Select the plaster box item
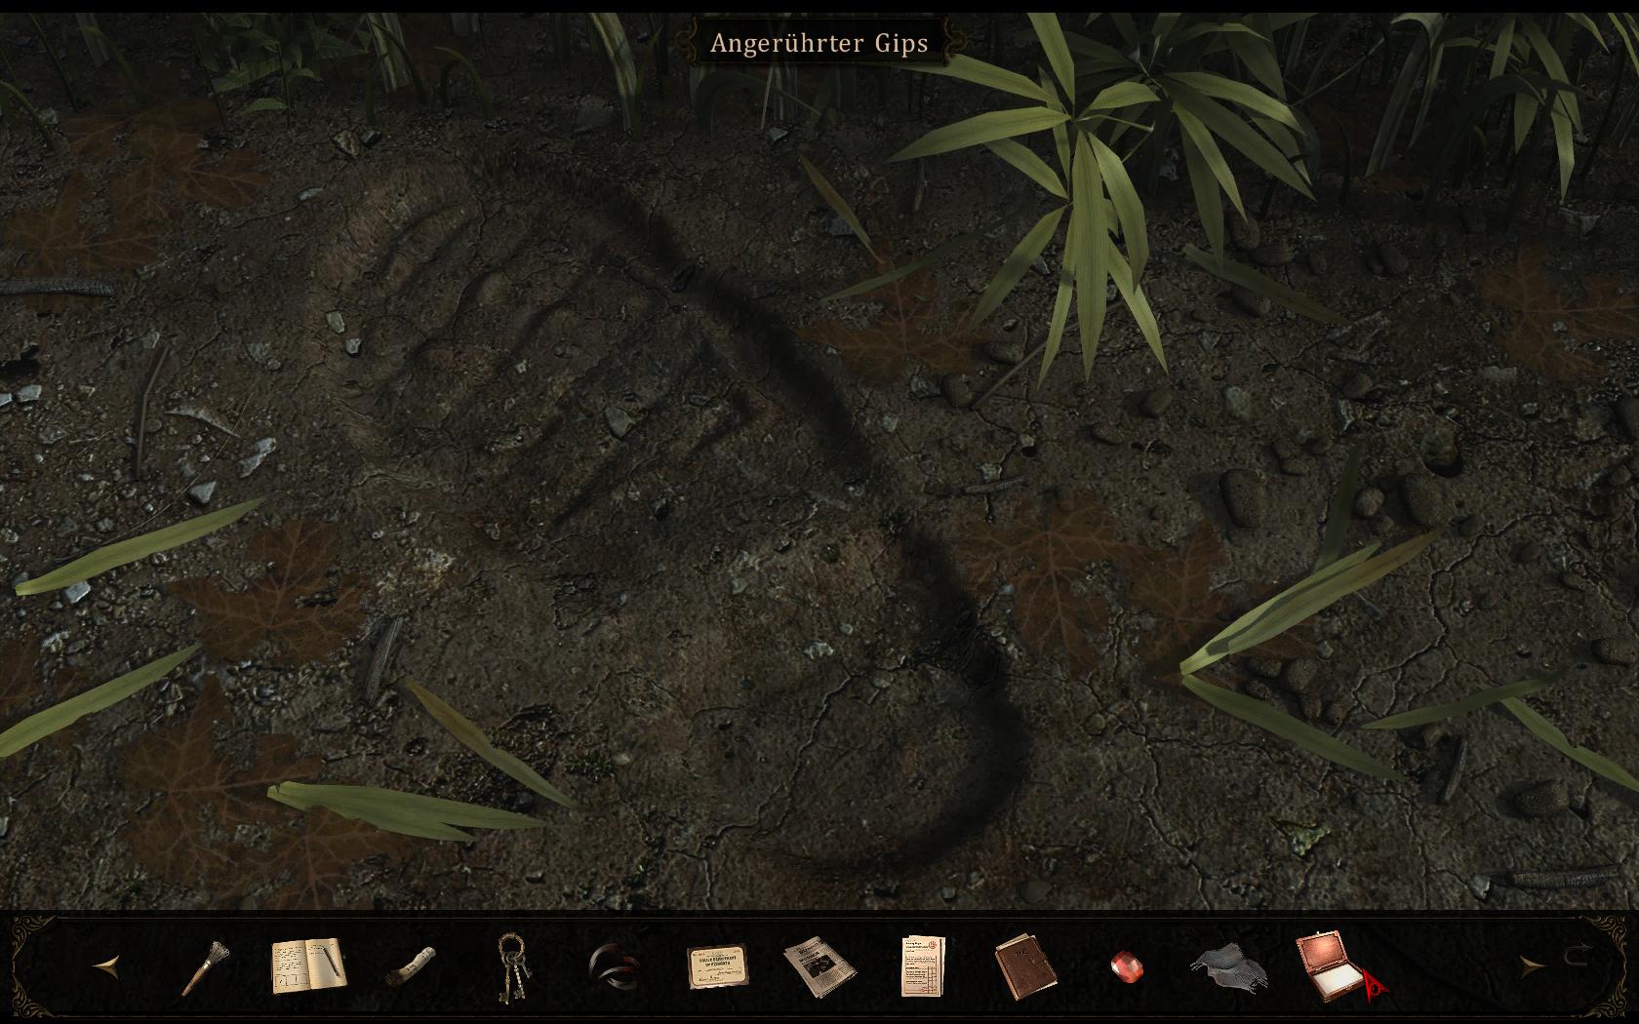The width and height of the screenshot is (1639, 1024). pos(1331,965)
